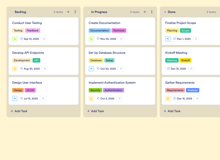
Task: Select the green Security tag
Action: tap(95, 90)
